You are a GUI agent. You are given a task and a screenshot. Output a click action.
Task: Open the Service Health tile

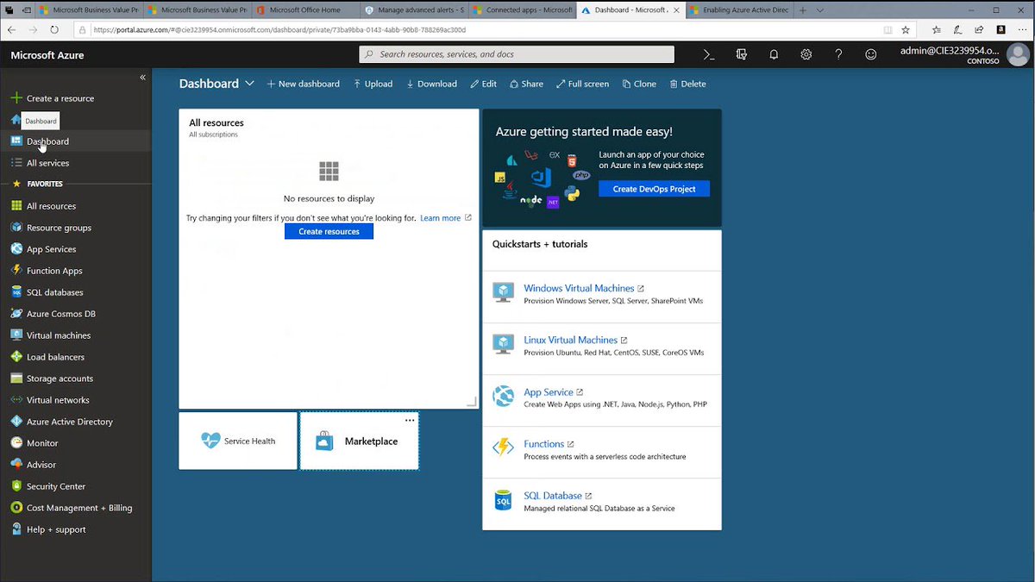coord(238,441)
